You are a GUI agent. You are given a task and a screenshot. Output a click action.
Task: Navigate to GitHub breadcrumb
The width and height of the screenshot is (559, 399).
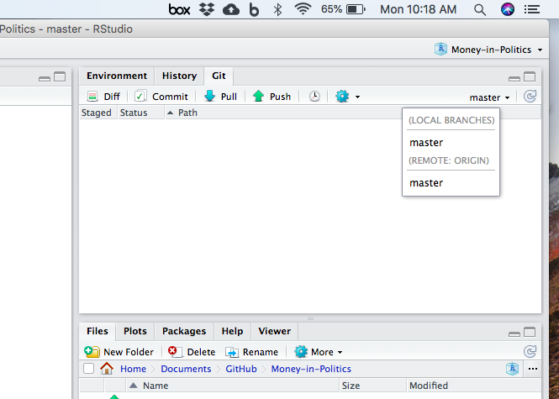pyautogui.click(x=241, y=369)
